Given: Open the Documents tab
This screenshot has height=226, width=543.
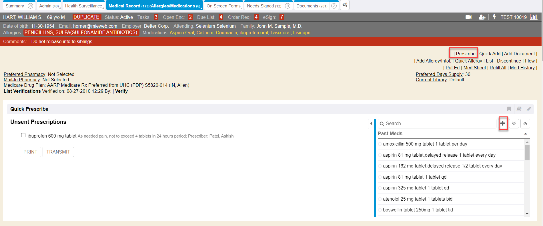Looking at the screenshot, I should (x=312, y=6).
